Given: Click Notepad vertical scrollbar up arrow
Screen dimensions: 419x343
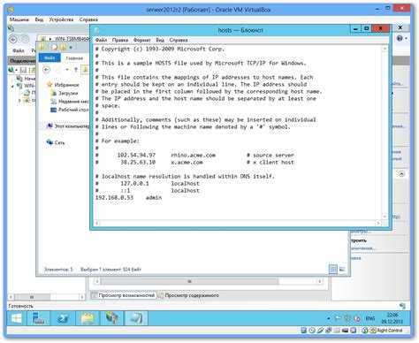Looking at the screenshot, I should click(x=385, y=49).
